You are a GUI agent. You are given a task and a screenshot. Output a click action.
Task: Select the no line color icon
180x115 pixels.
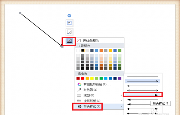pyautogui.click(x=79, y=40)
